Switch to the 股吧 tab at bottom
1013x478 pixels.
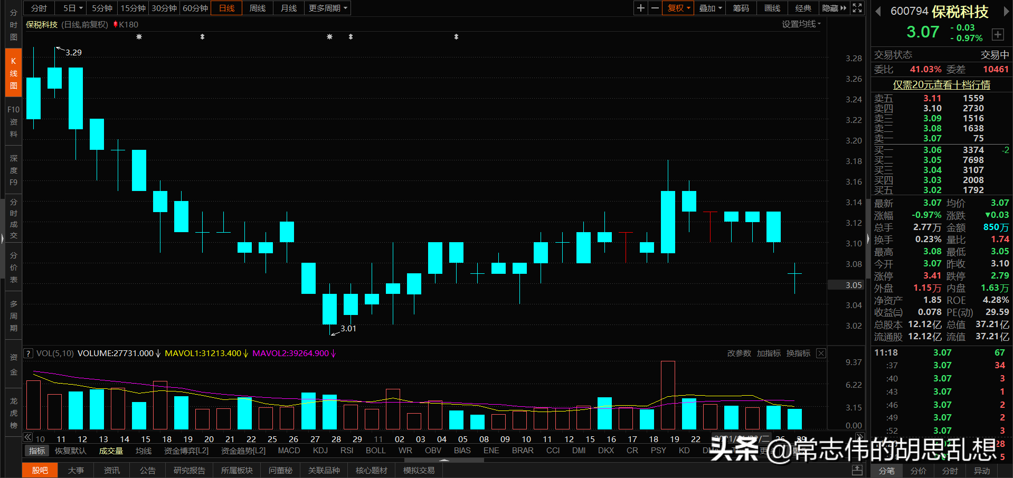tap(40, 470)
